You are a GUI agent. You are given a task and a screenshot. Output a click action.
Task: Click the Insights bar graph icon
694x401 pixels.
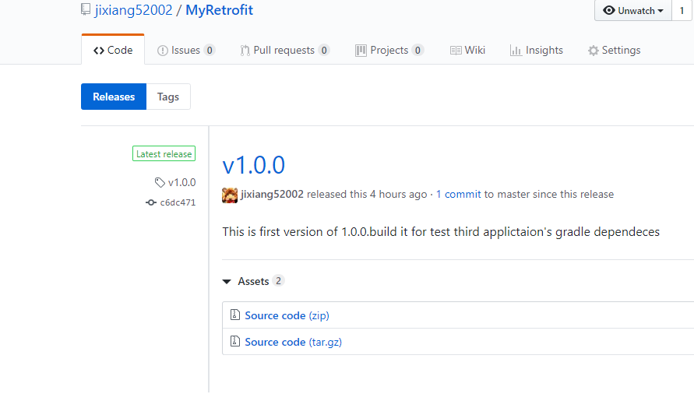(x=516, y=51)
